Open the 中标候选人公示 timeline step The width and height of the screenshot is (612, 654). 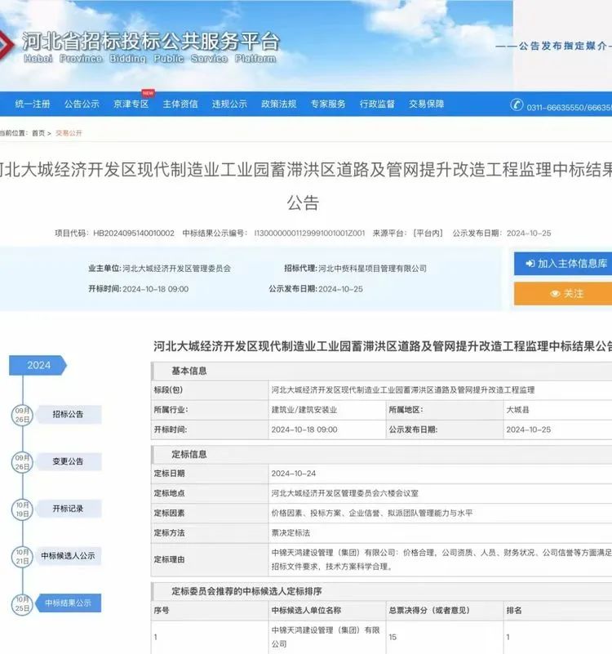coord(69,556)
